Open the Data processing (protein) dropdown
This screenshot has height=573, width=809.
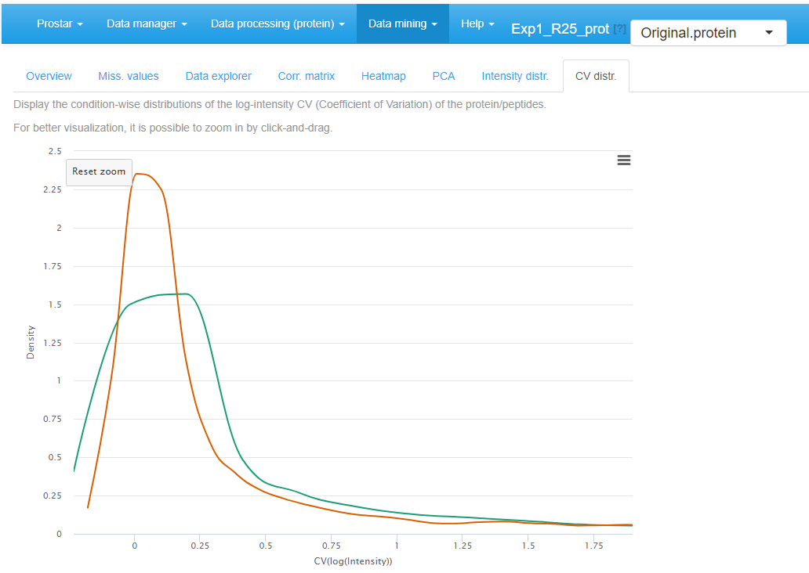tap(278, 23)
